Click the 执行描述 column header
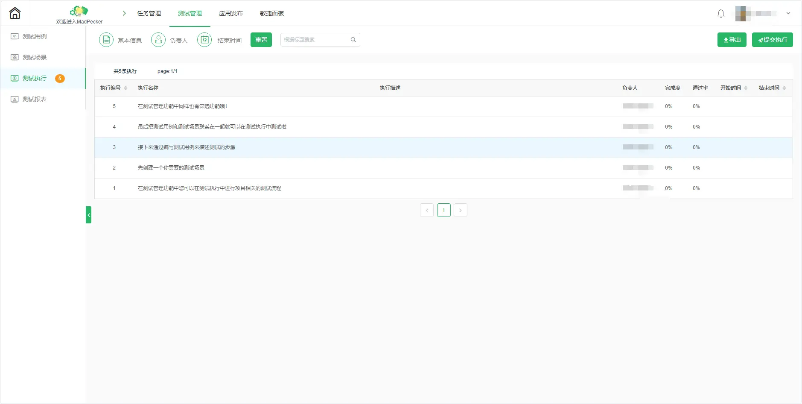This screenshot has height=404, width=802. tap(390, 88)
